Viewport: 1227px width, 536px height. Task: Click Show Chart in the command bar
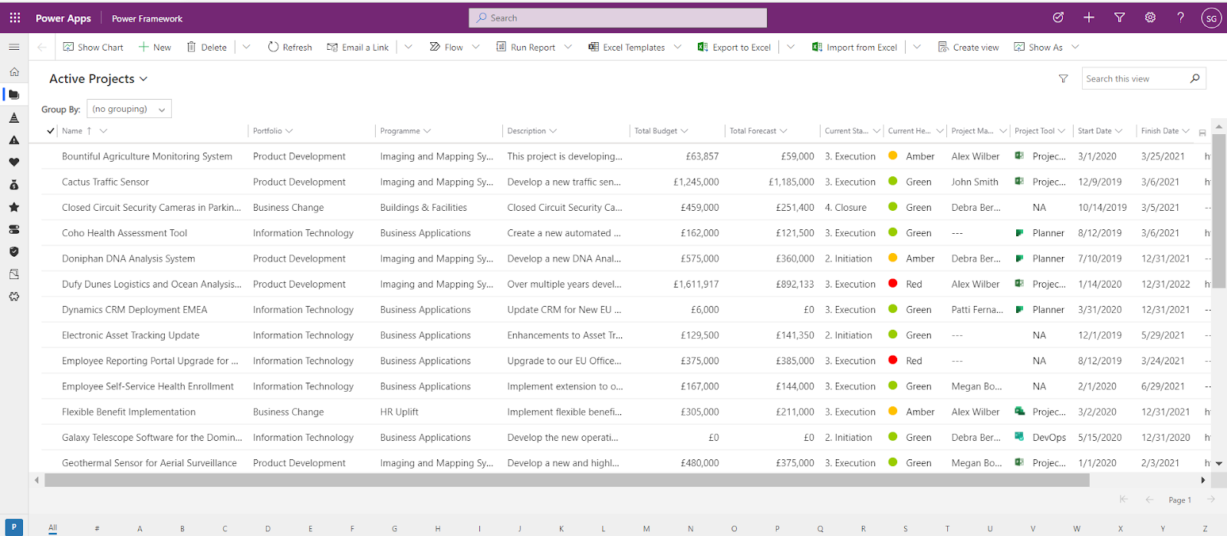[93, 47]
